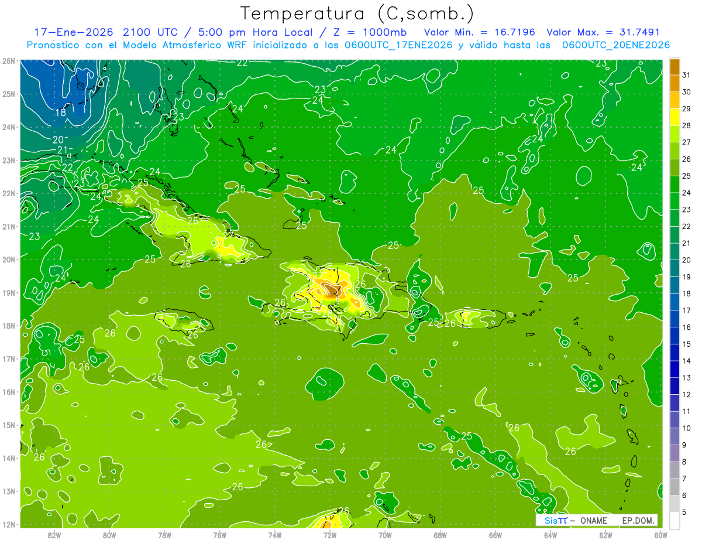Click the 'ONAME' text in the legend box
Screen dimensions: 702x543
click(x=593, y=520)
